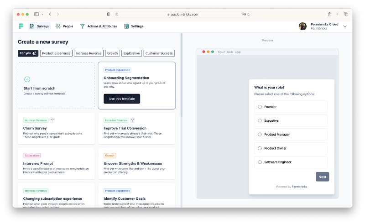
Task: Click the icon beside Churn Survey's Increase Revenue tag
Action: [x=52, y=120]
